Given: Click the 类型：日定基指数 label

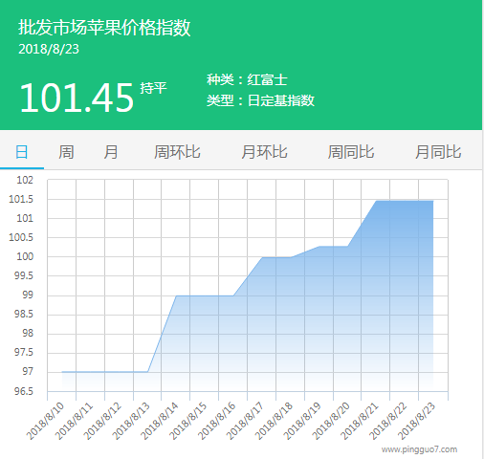Looking at the screenshot, I should pyautogui.click(x=260, y=100).
